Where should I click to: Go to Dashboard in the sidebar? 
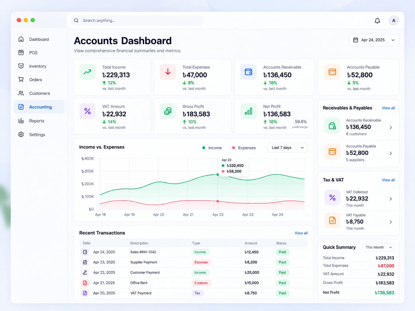pos(39,39)
